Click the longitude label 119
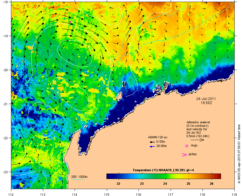The image size is (243, 196). point(234,194)
